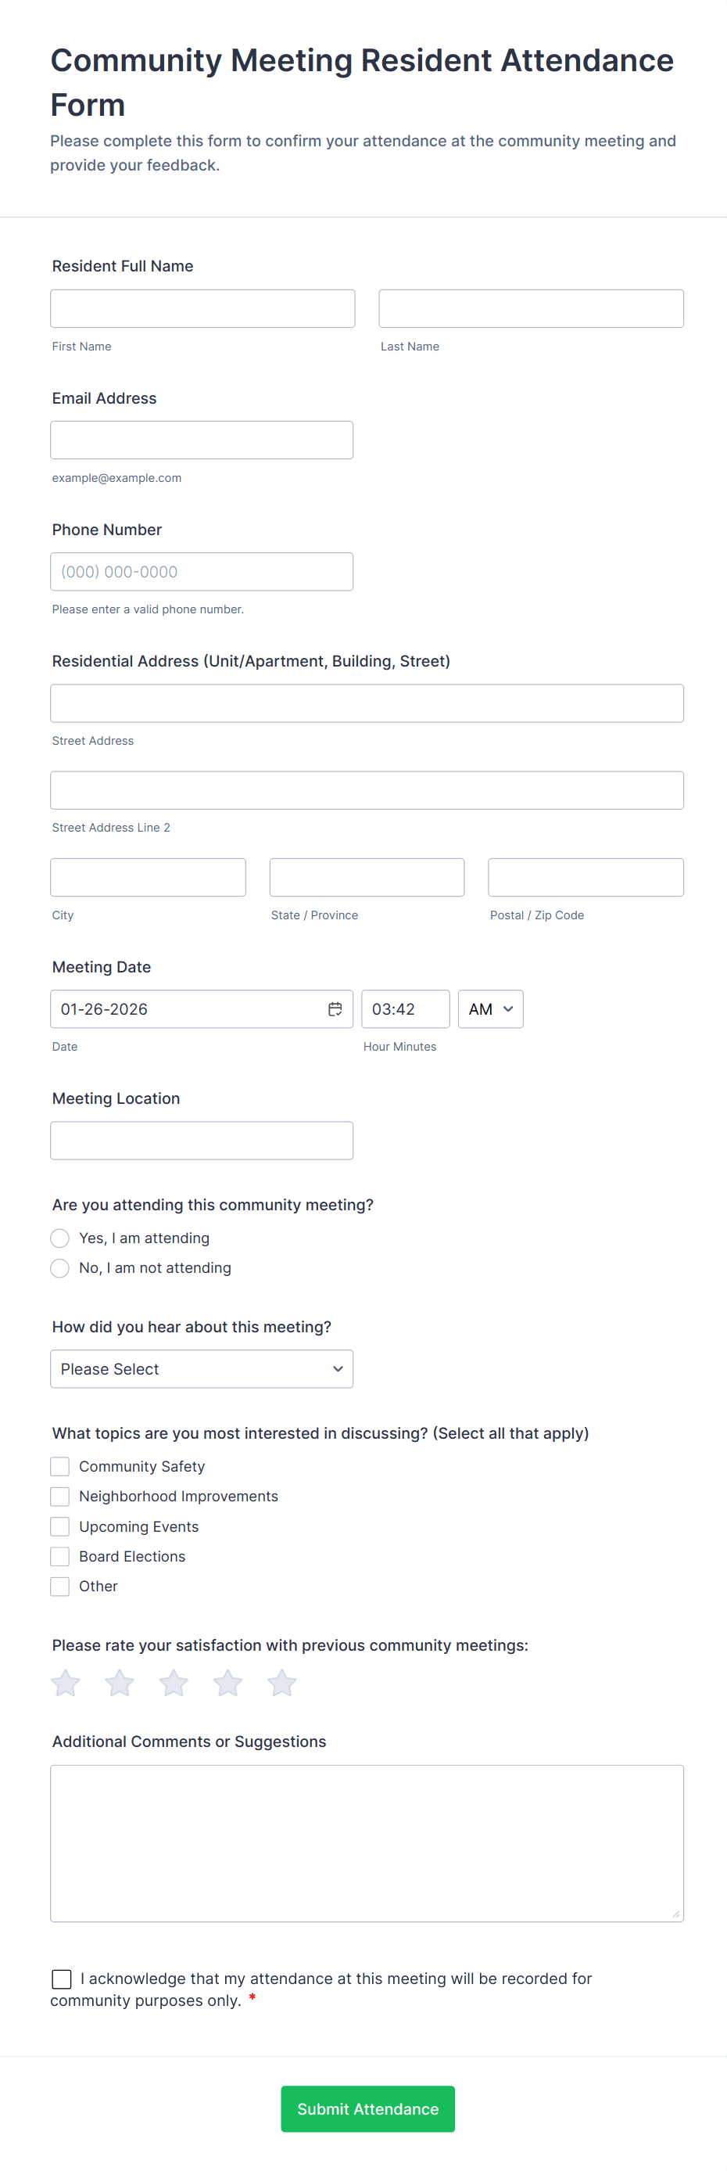Choose 'No, I am not attending'
The image size is (727, 2171).
pyautogui.click(x=60, y=1267)
